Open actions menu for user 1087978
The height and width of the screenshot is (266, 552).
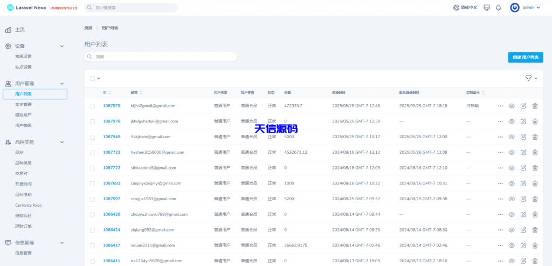pyautogui.click(x=500, y=121)
